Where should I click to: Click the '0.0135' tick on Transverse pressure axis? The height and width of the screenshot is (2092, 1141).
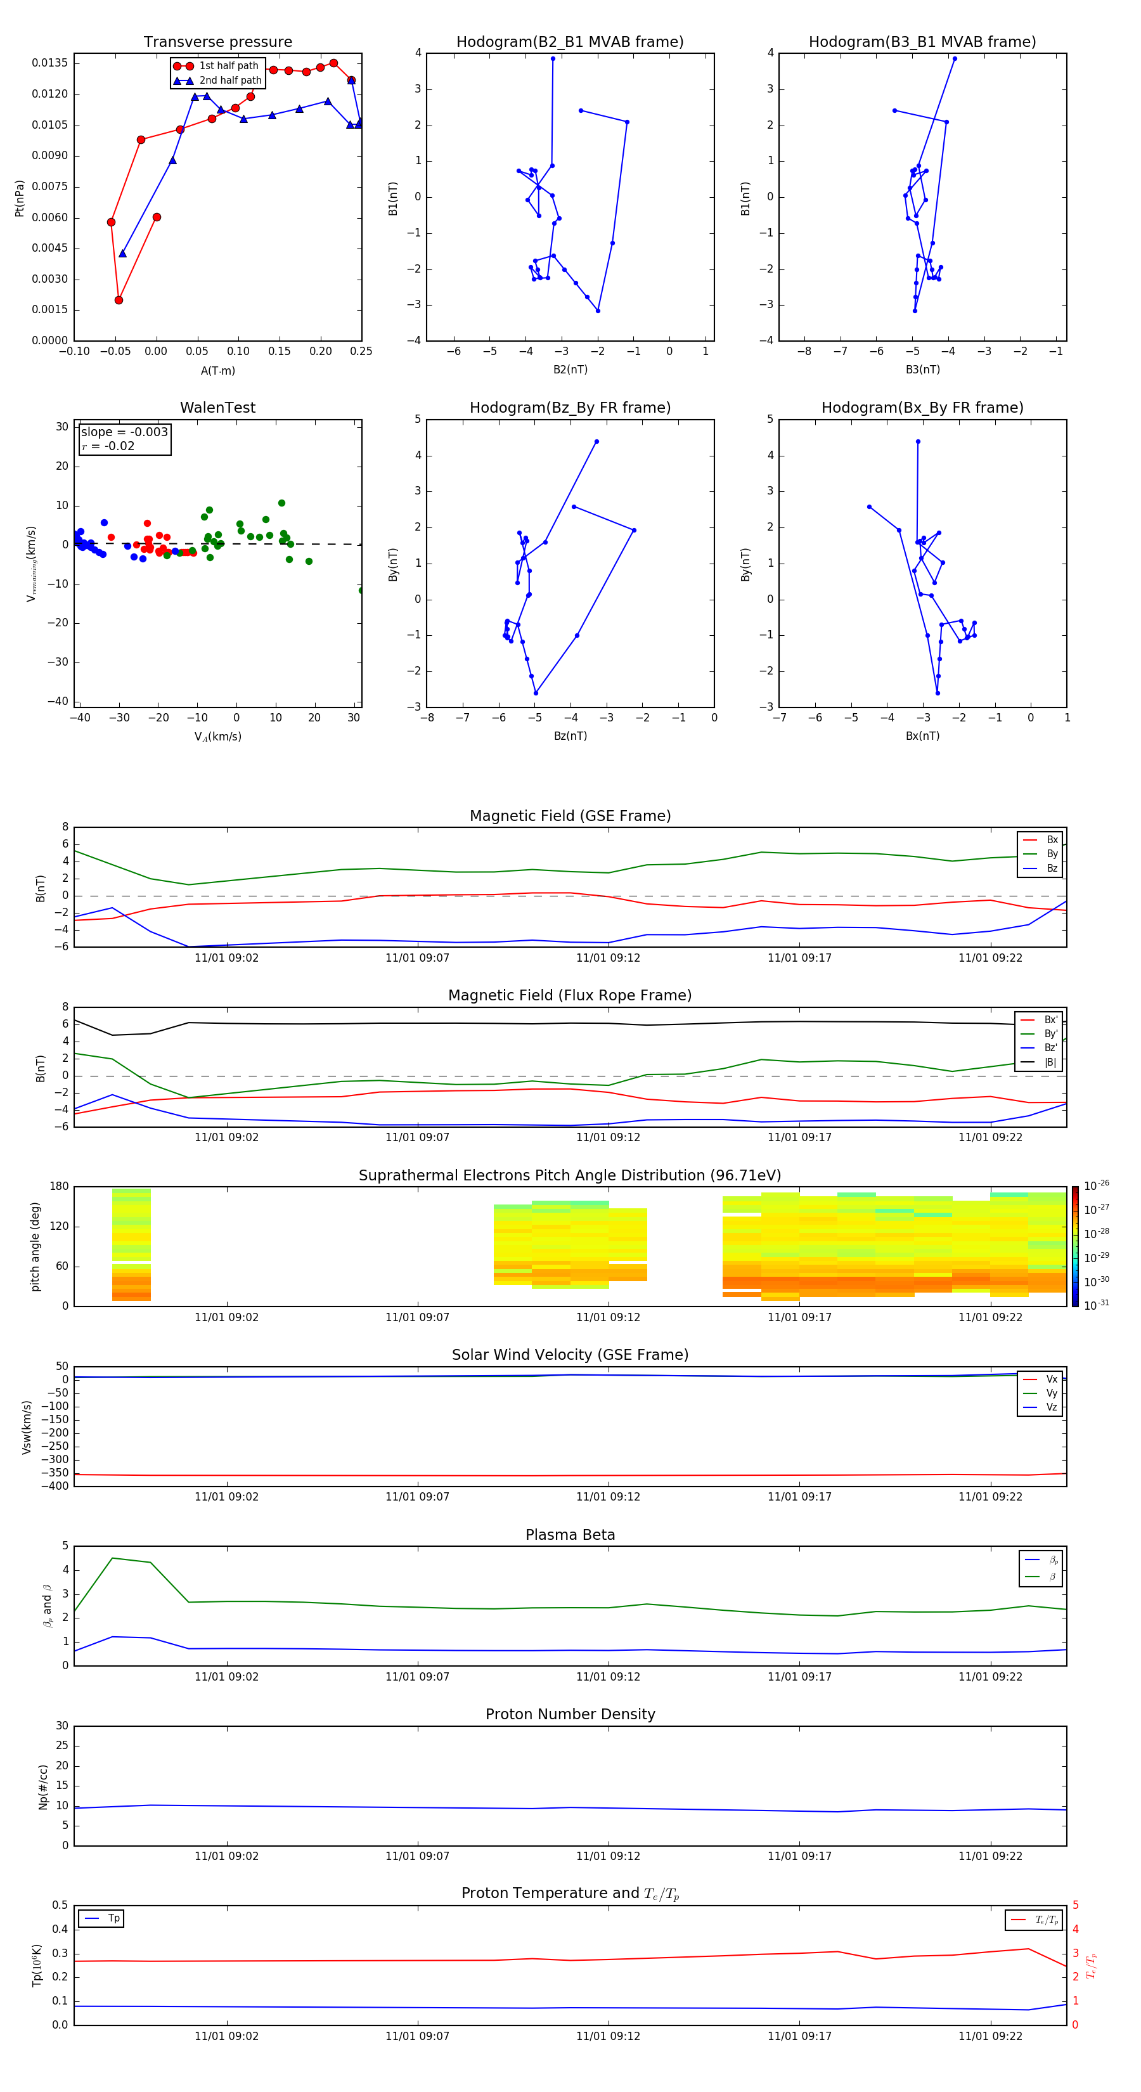49,63
